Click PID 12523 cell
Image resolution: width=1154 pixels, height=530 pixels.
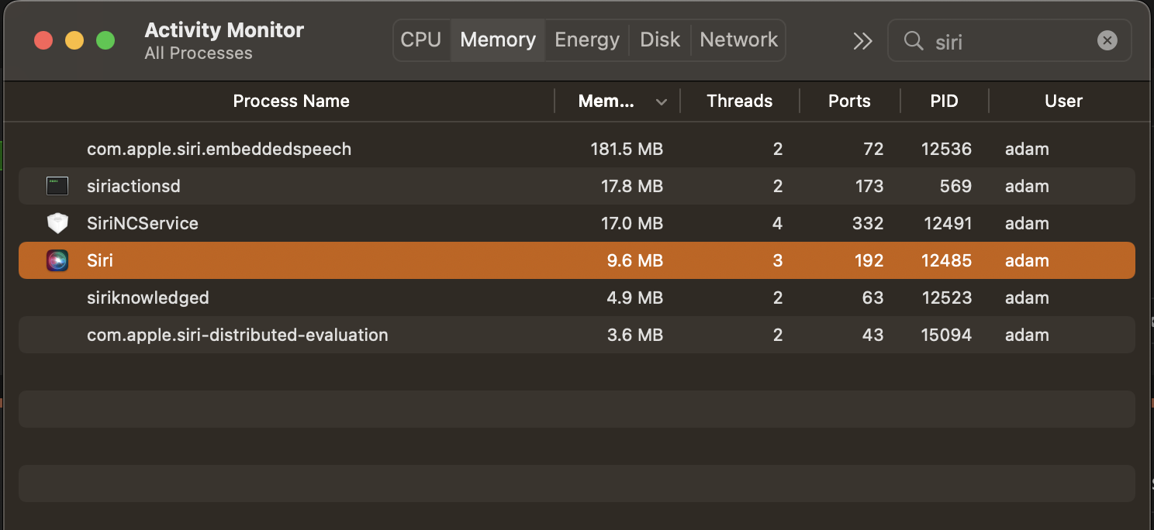[947, 298]
